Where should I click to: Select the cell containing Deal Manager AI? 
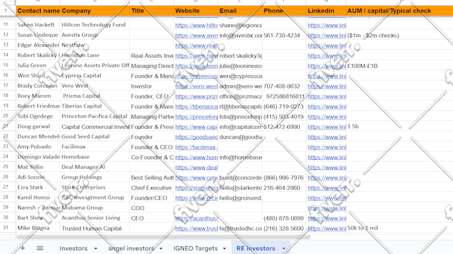[x=95, y=167]
